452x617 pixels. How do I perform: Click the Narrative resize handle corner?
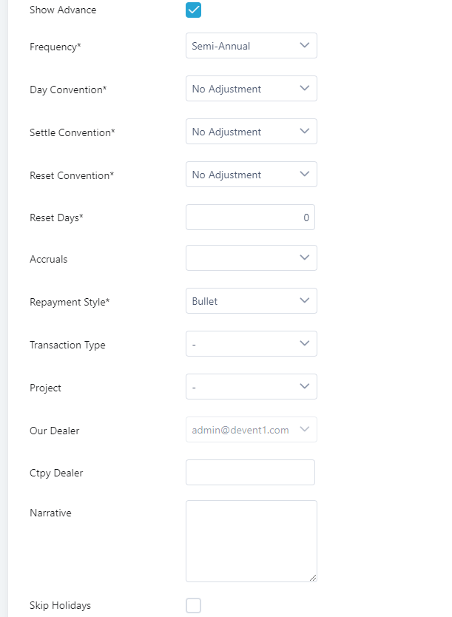click(x=314, y=579)
